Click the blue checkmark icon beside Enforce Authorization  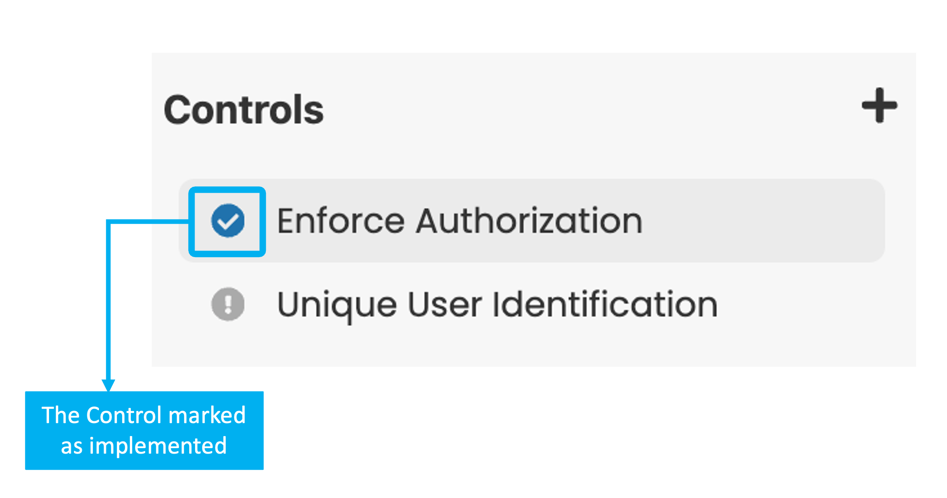click(x=228, y=221)
